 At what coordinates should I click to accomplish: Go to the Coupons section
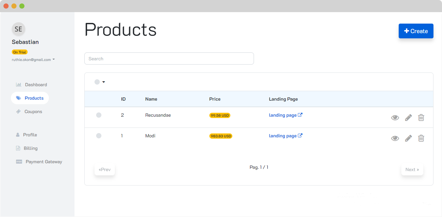click(x=33, y=111)
